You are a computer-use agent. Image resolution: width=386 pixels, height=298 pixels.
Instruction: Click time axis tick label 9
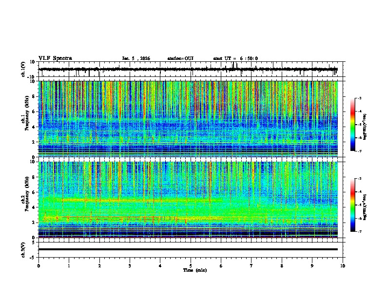pyautogui.click(x=312, y=266)
